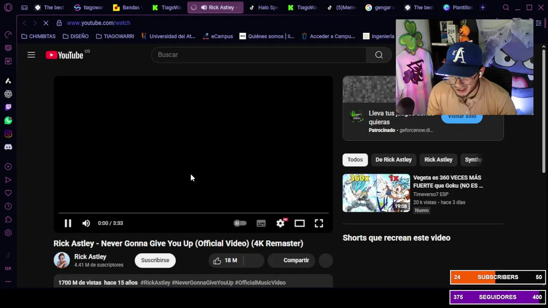Open the Universidad del At... bookmark
Screen dimensions: 548x308
tap(168, 36)
